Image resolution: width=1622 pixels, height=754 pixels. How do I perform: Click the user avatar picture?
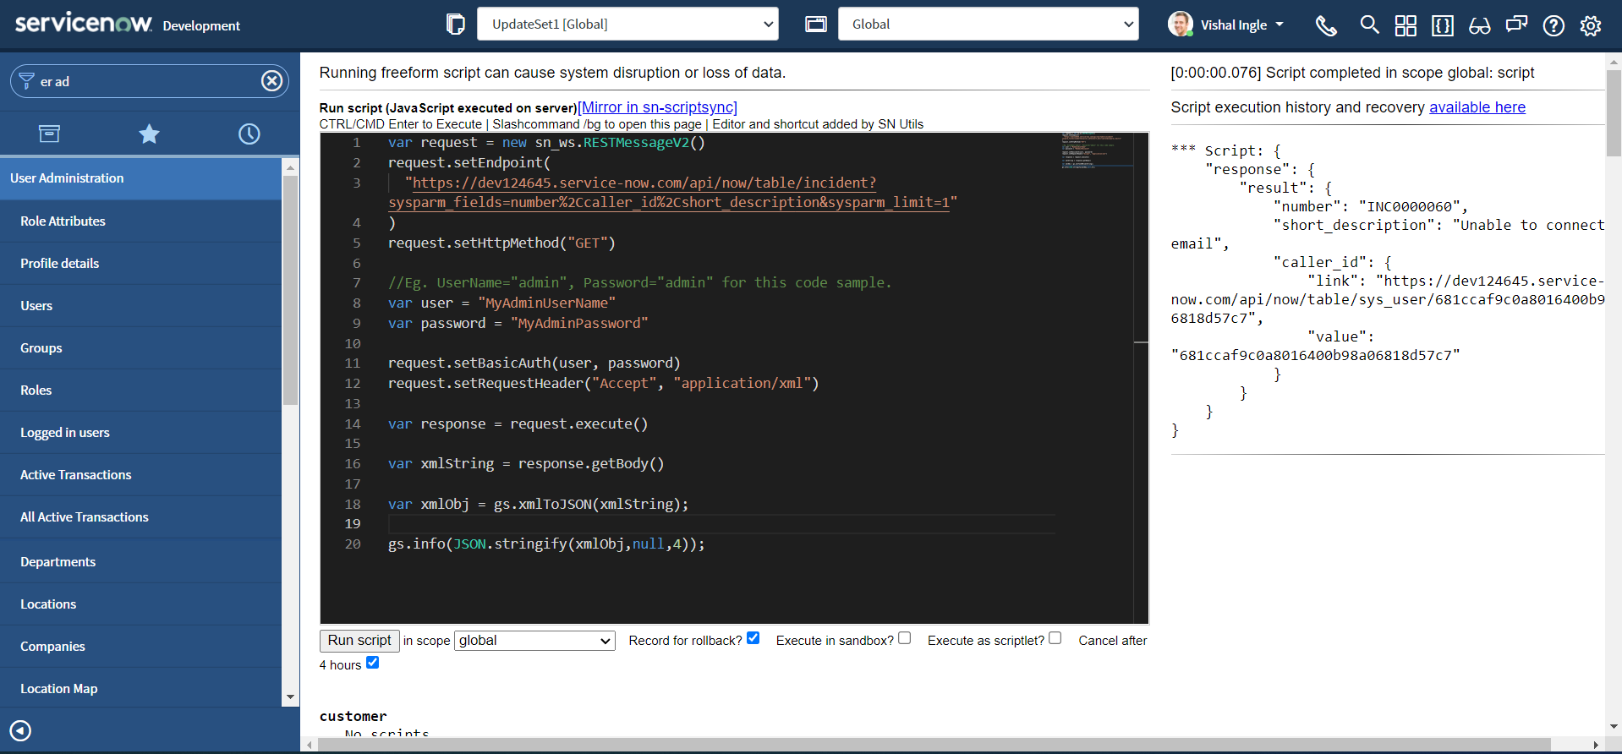tap(1181, 25)
